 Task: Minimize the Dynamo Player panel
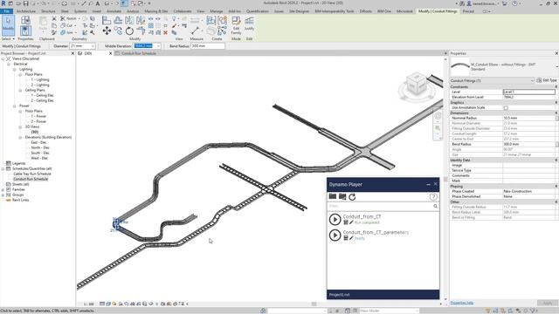428,184
